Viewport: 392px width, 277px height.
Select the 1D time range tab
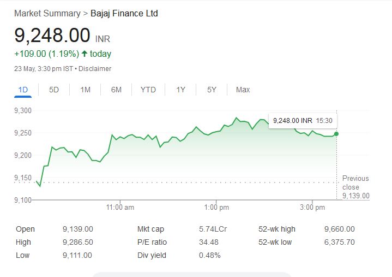click(23, 90)
